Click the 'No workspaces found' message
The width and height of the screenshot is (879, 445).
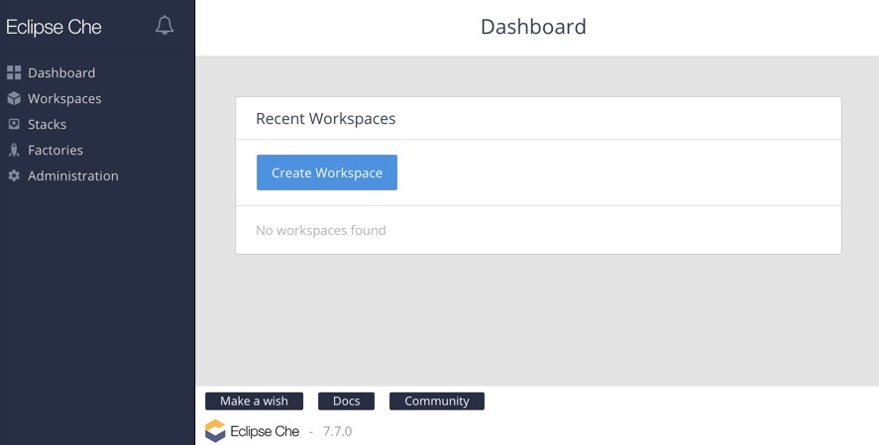(x=321, y=230)
